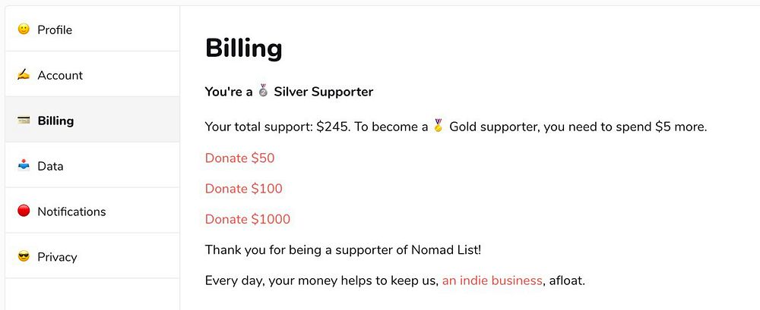
Task: Switch to the Account tab
Action: pyautogui.click(x=60, y=75)
